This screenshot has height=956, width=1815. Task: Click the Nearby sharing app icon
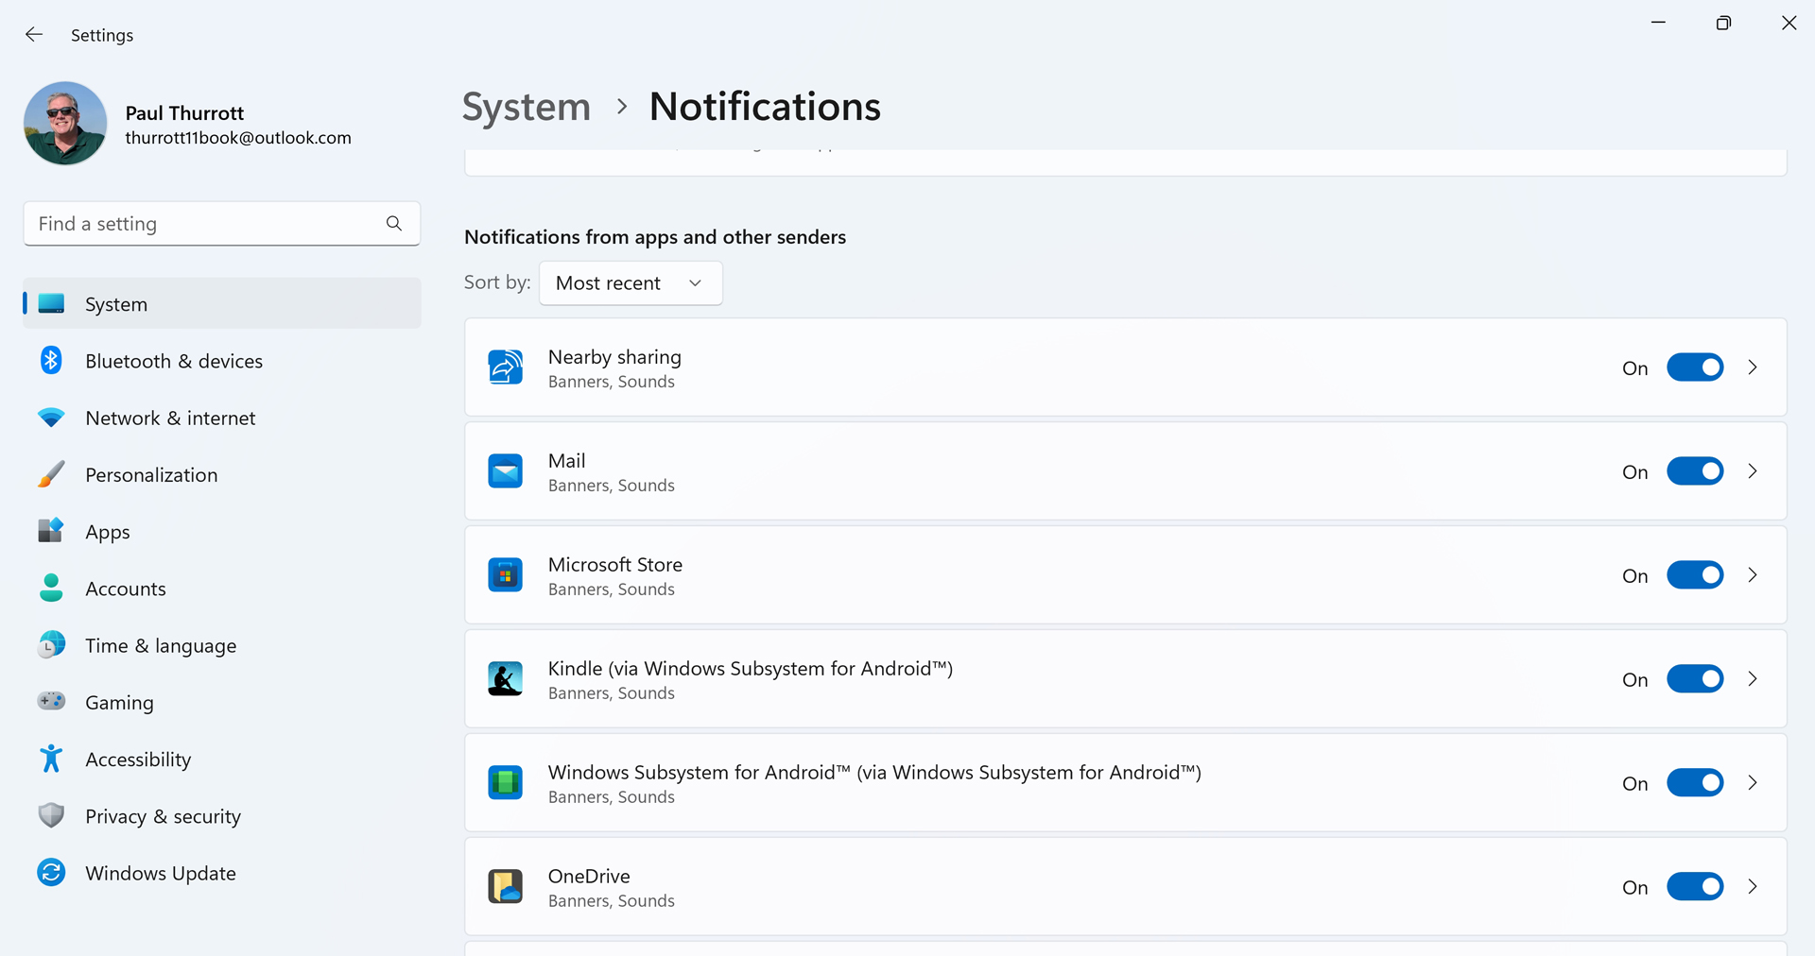[x=505, y=367]
